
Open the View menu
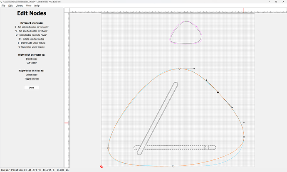point(29,6)
